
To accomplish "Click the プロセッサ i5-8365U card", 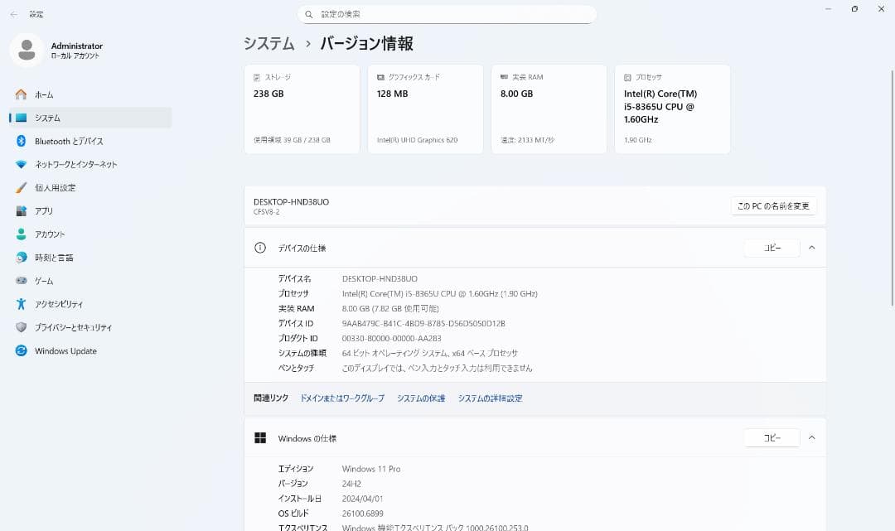I will coord(672,109).
